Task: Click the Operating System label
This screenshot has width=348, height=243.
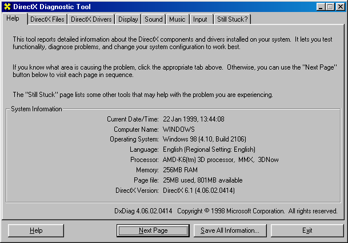Action: click(134, 139)
